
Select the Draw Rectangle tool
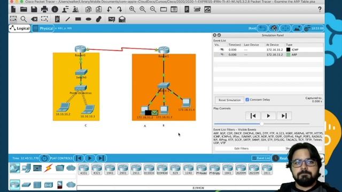point(78,19)
